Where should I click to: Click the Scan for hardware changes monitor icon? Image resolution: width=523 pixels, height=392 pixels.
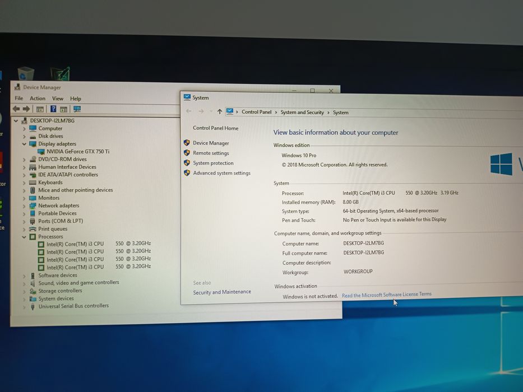77,109
